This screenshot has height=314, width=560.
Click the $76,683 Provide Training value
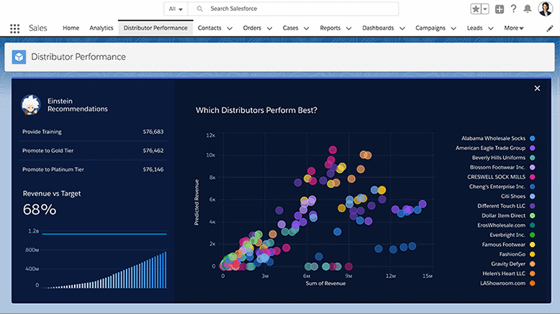[x=153, y=132]
